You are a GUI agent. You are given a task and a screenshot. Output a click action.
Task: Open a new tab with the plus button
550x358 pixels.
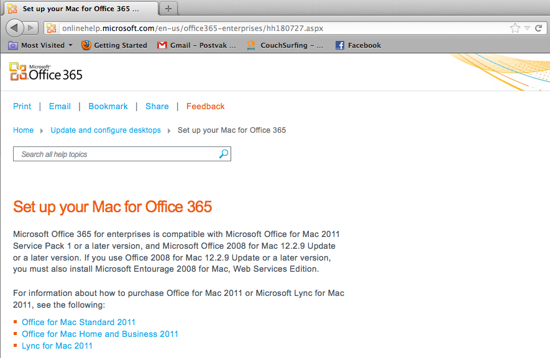pos(168,9)
